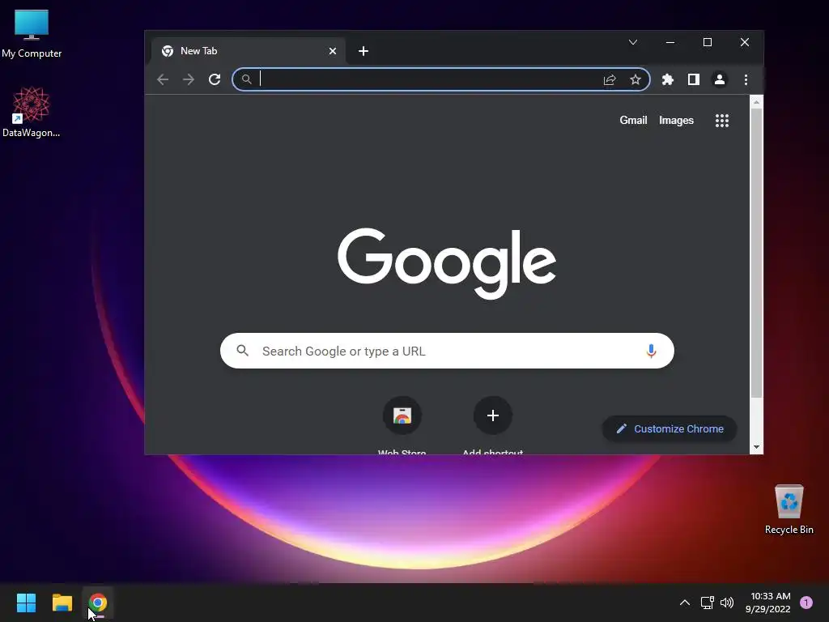The width and height of the screenshot is (829, 622).
Task: Click the Search Google or type a URL box
Action: pos(447,351)
